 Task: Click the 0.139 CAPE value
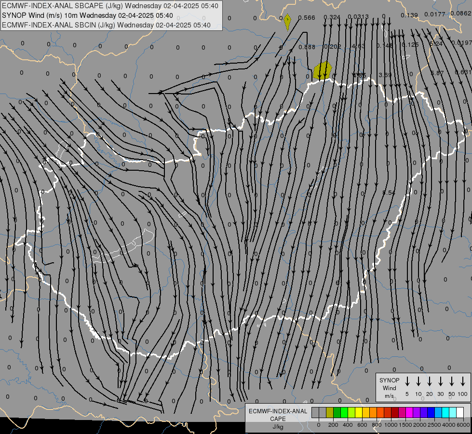tap(409, 15)
